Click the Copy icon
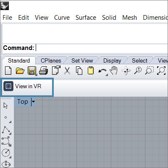The width and height of the screenshot is (168, 168). (79, 71)
